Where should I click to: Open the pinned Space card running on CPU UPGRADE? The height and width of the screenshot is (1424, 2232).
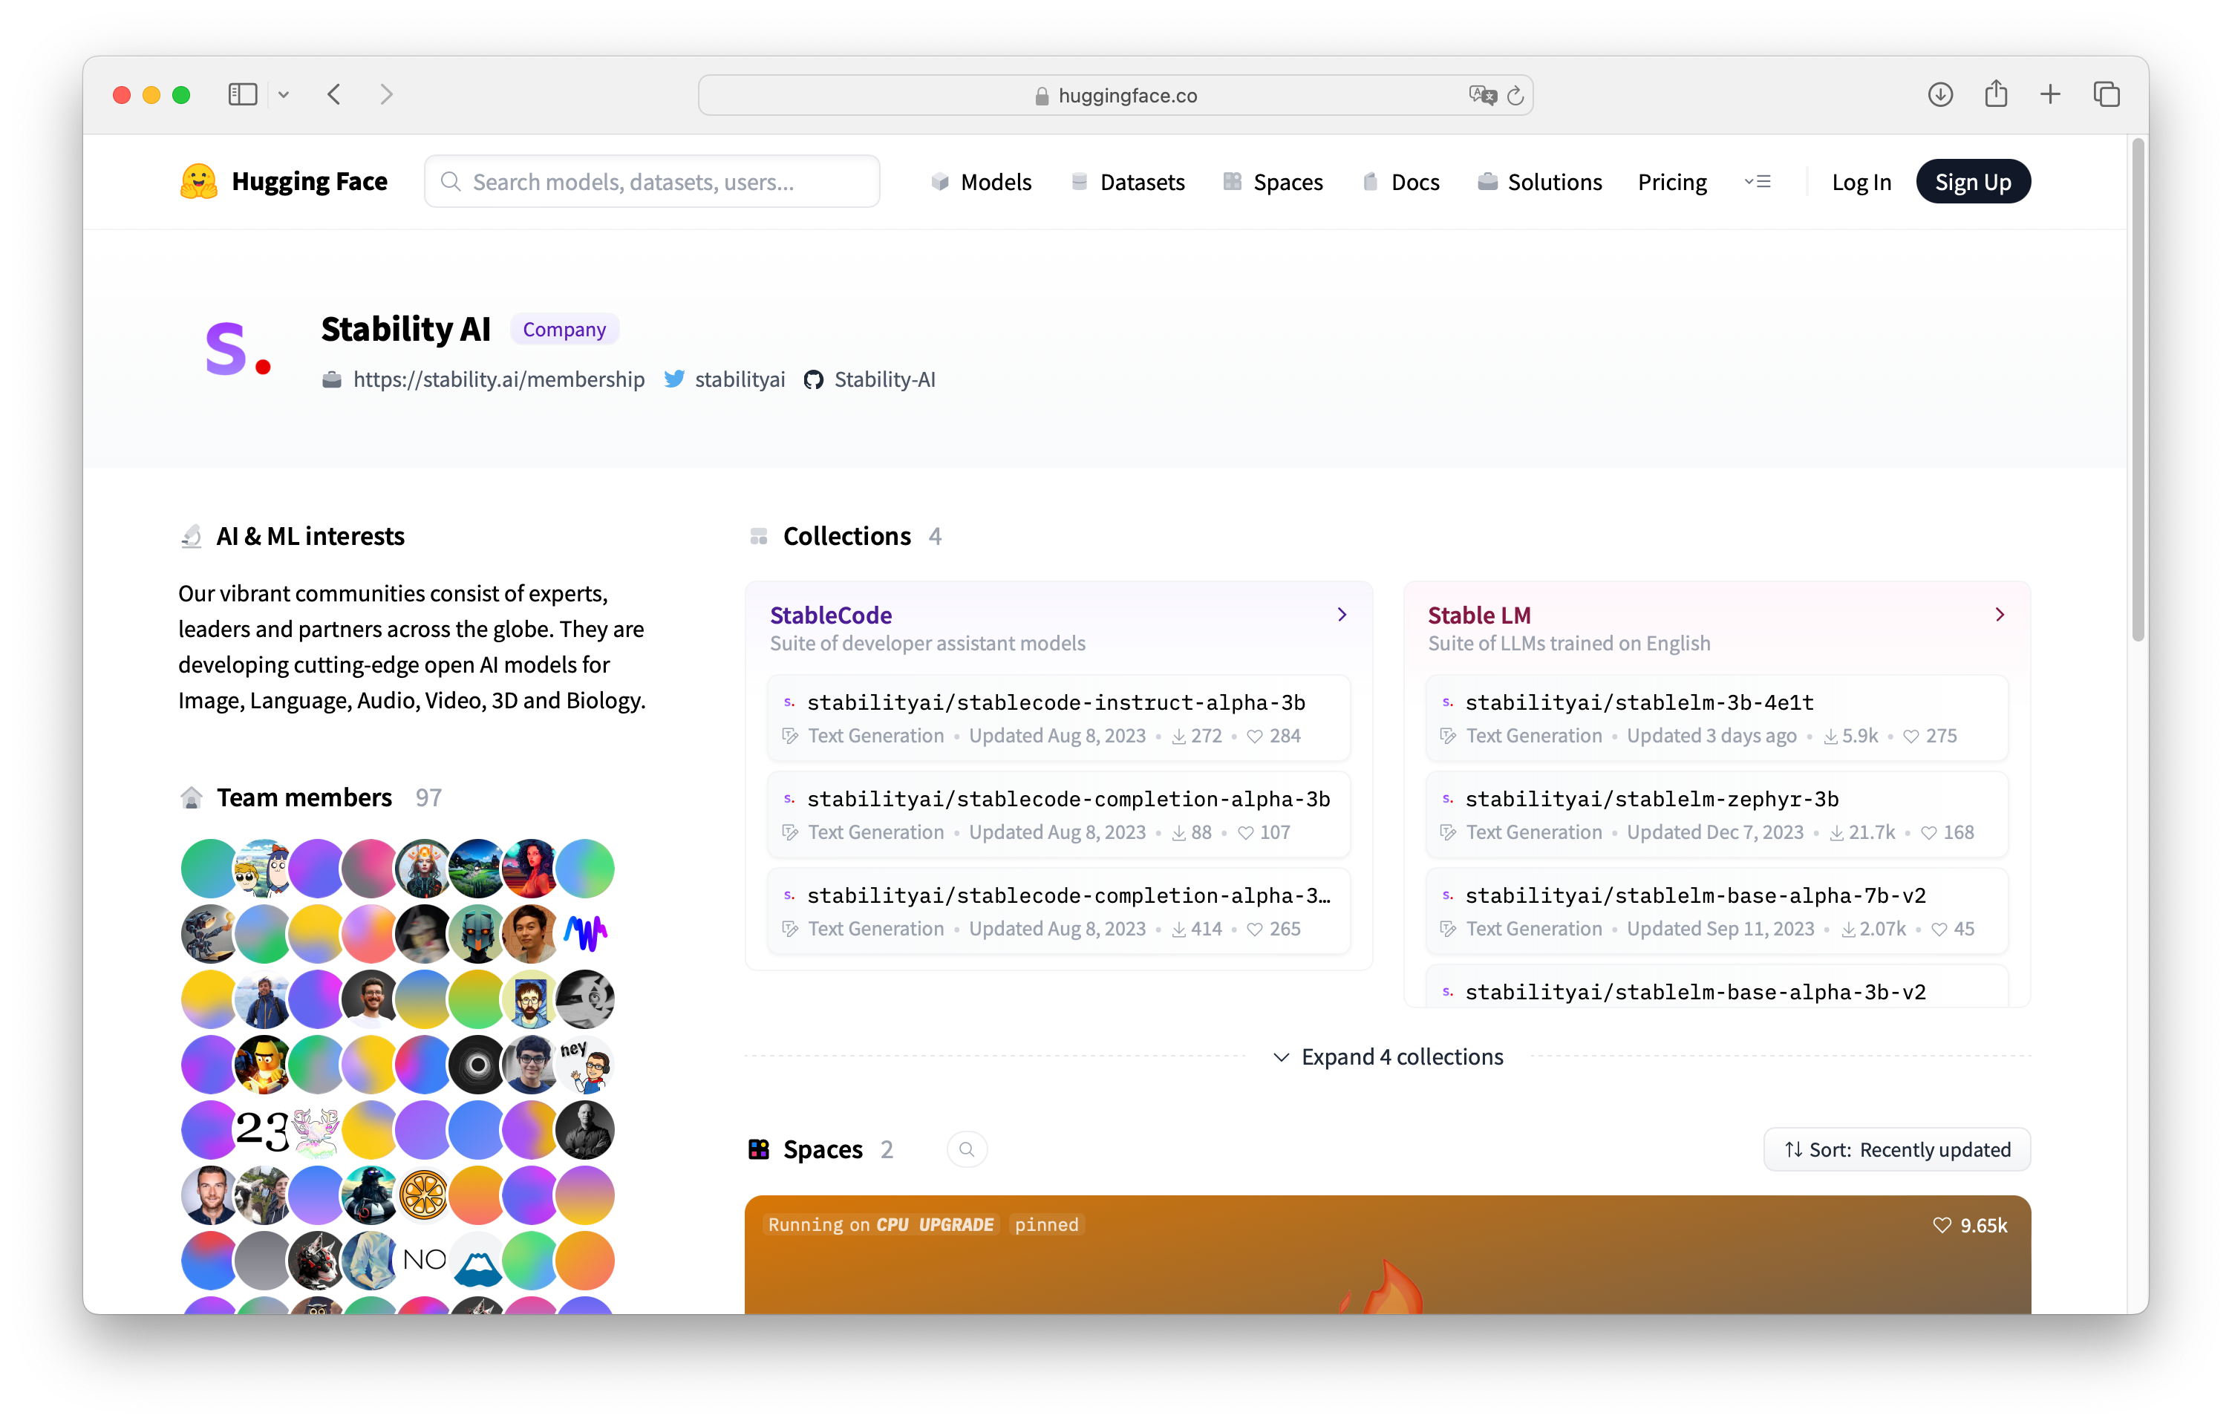pyautogui.click(x=1388, y=1254)
